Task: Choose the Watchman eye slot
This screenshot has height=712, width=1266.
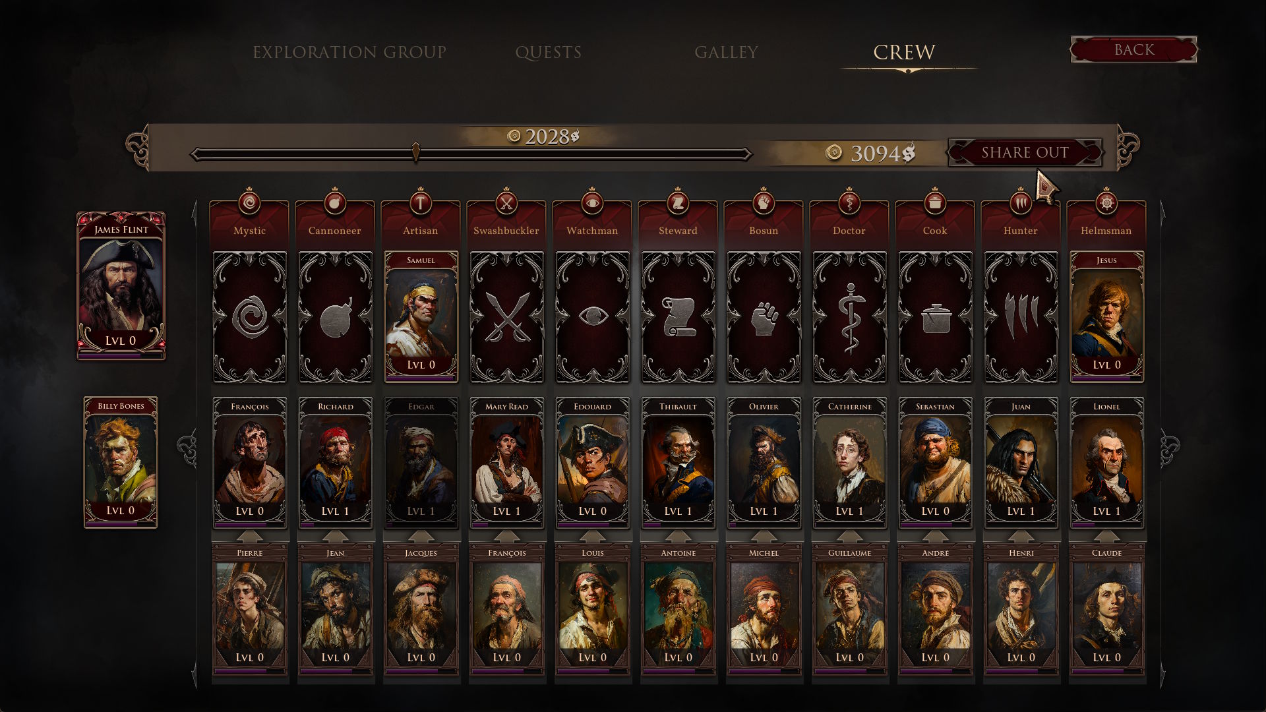Action: click(x=592, y=317)
